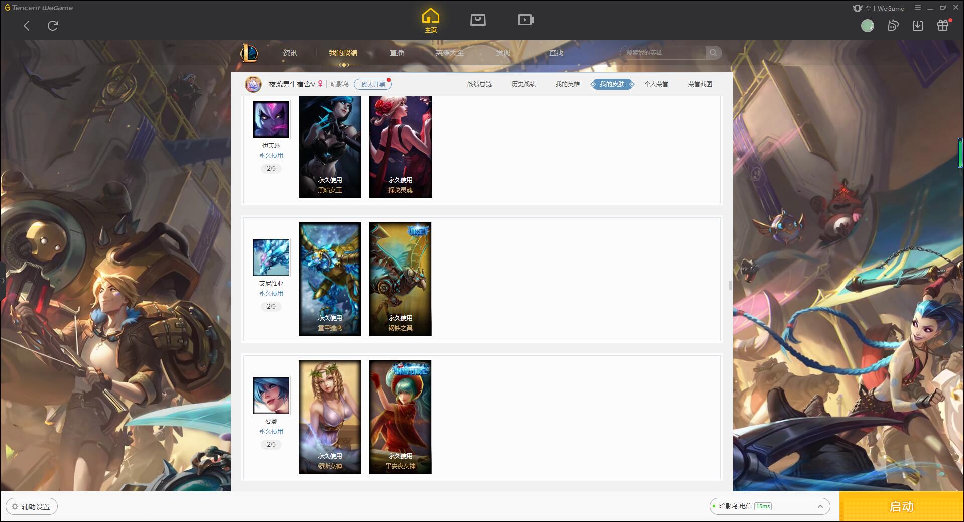Screen dimensions: 964x522
Task: Switch to the 发现 tab
Action: [x=503, y=53]
